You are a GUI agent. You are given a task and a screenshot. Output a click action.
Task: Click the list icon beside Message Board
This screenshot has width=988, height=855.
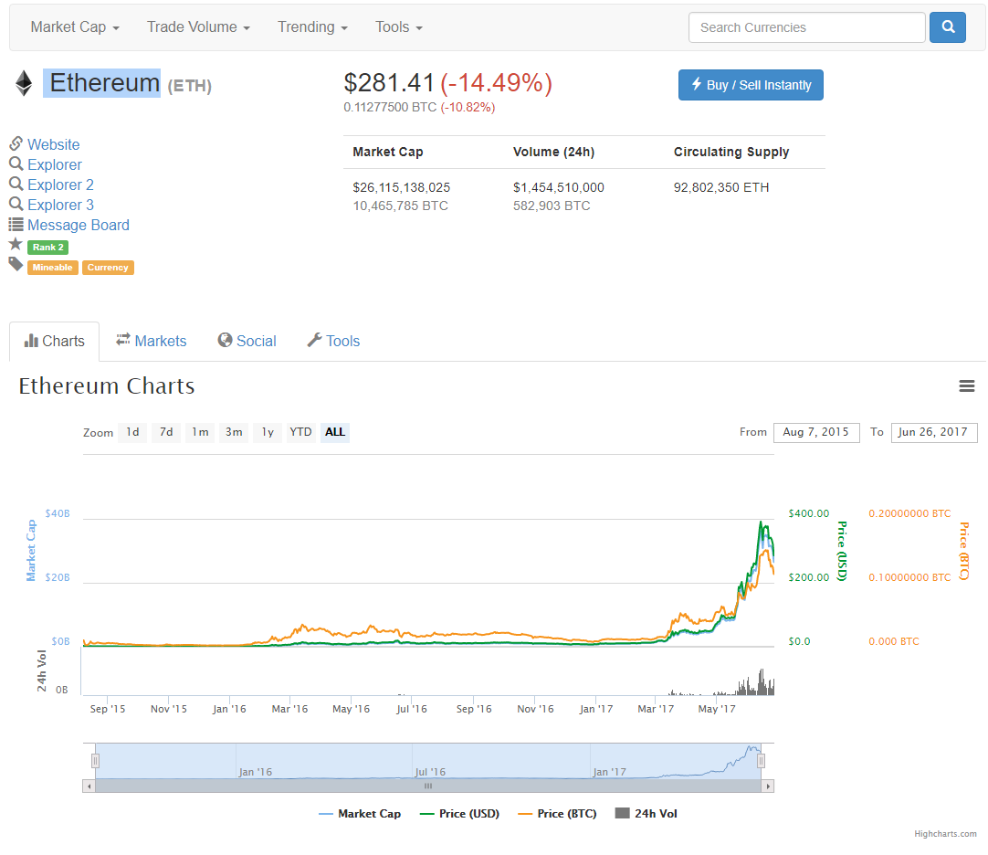(16, 225)
